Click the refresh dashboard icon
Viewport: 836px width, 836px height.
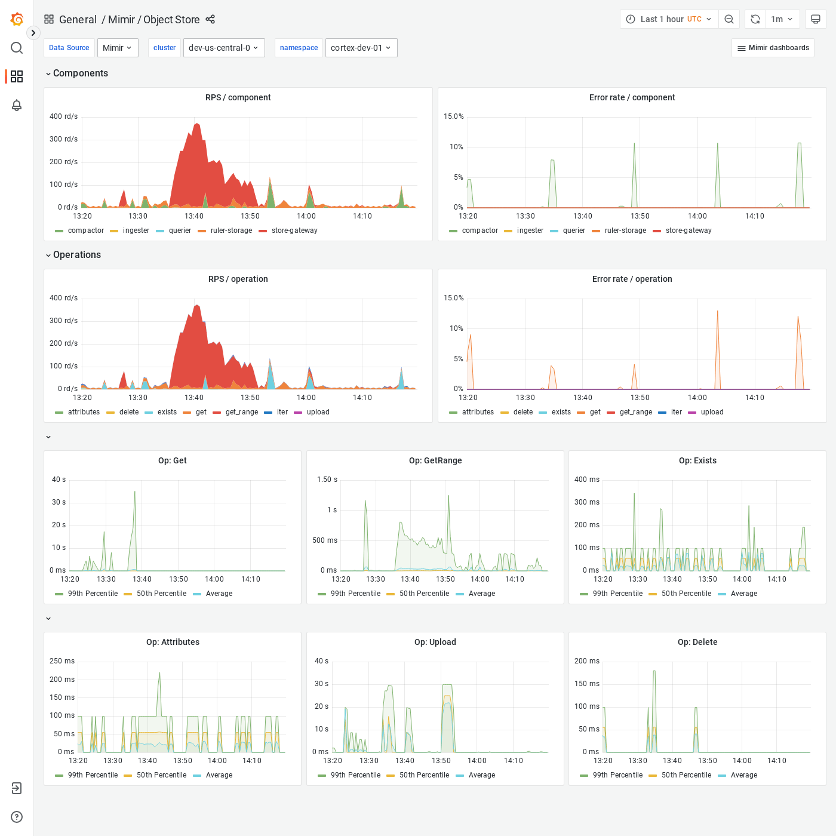coord(754,19)
